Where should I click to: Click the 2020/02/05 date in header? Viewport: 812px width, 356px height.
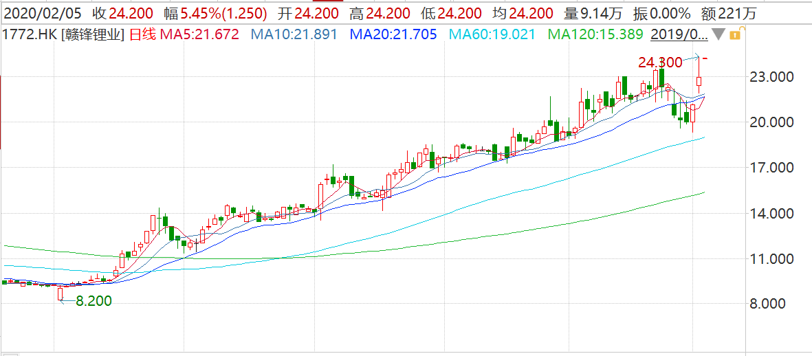[42, 13]
